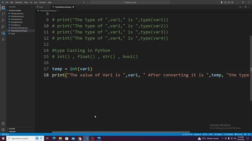The height and width of the screenshot is (141, 252).
Task: Open the Explorer view in the activity bar
Action: point(3,8)
